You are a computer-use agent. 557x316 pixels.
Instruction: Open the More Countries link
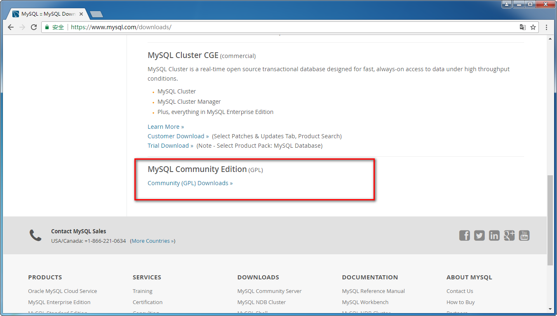(x=153, y=241)
